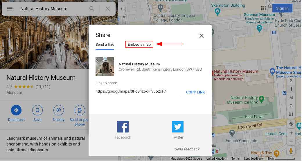The height and width of the screenshot is (162, 302).
Task: Select floor M in level picker
Action: click(291, 97)
